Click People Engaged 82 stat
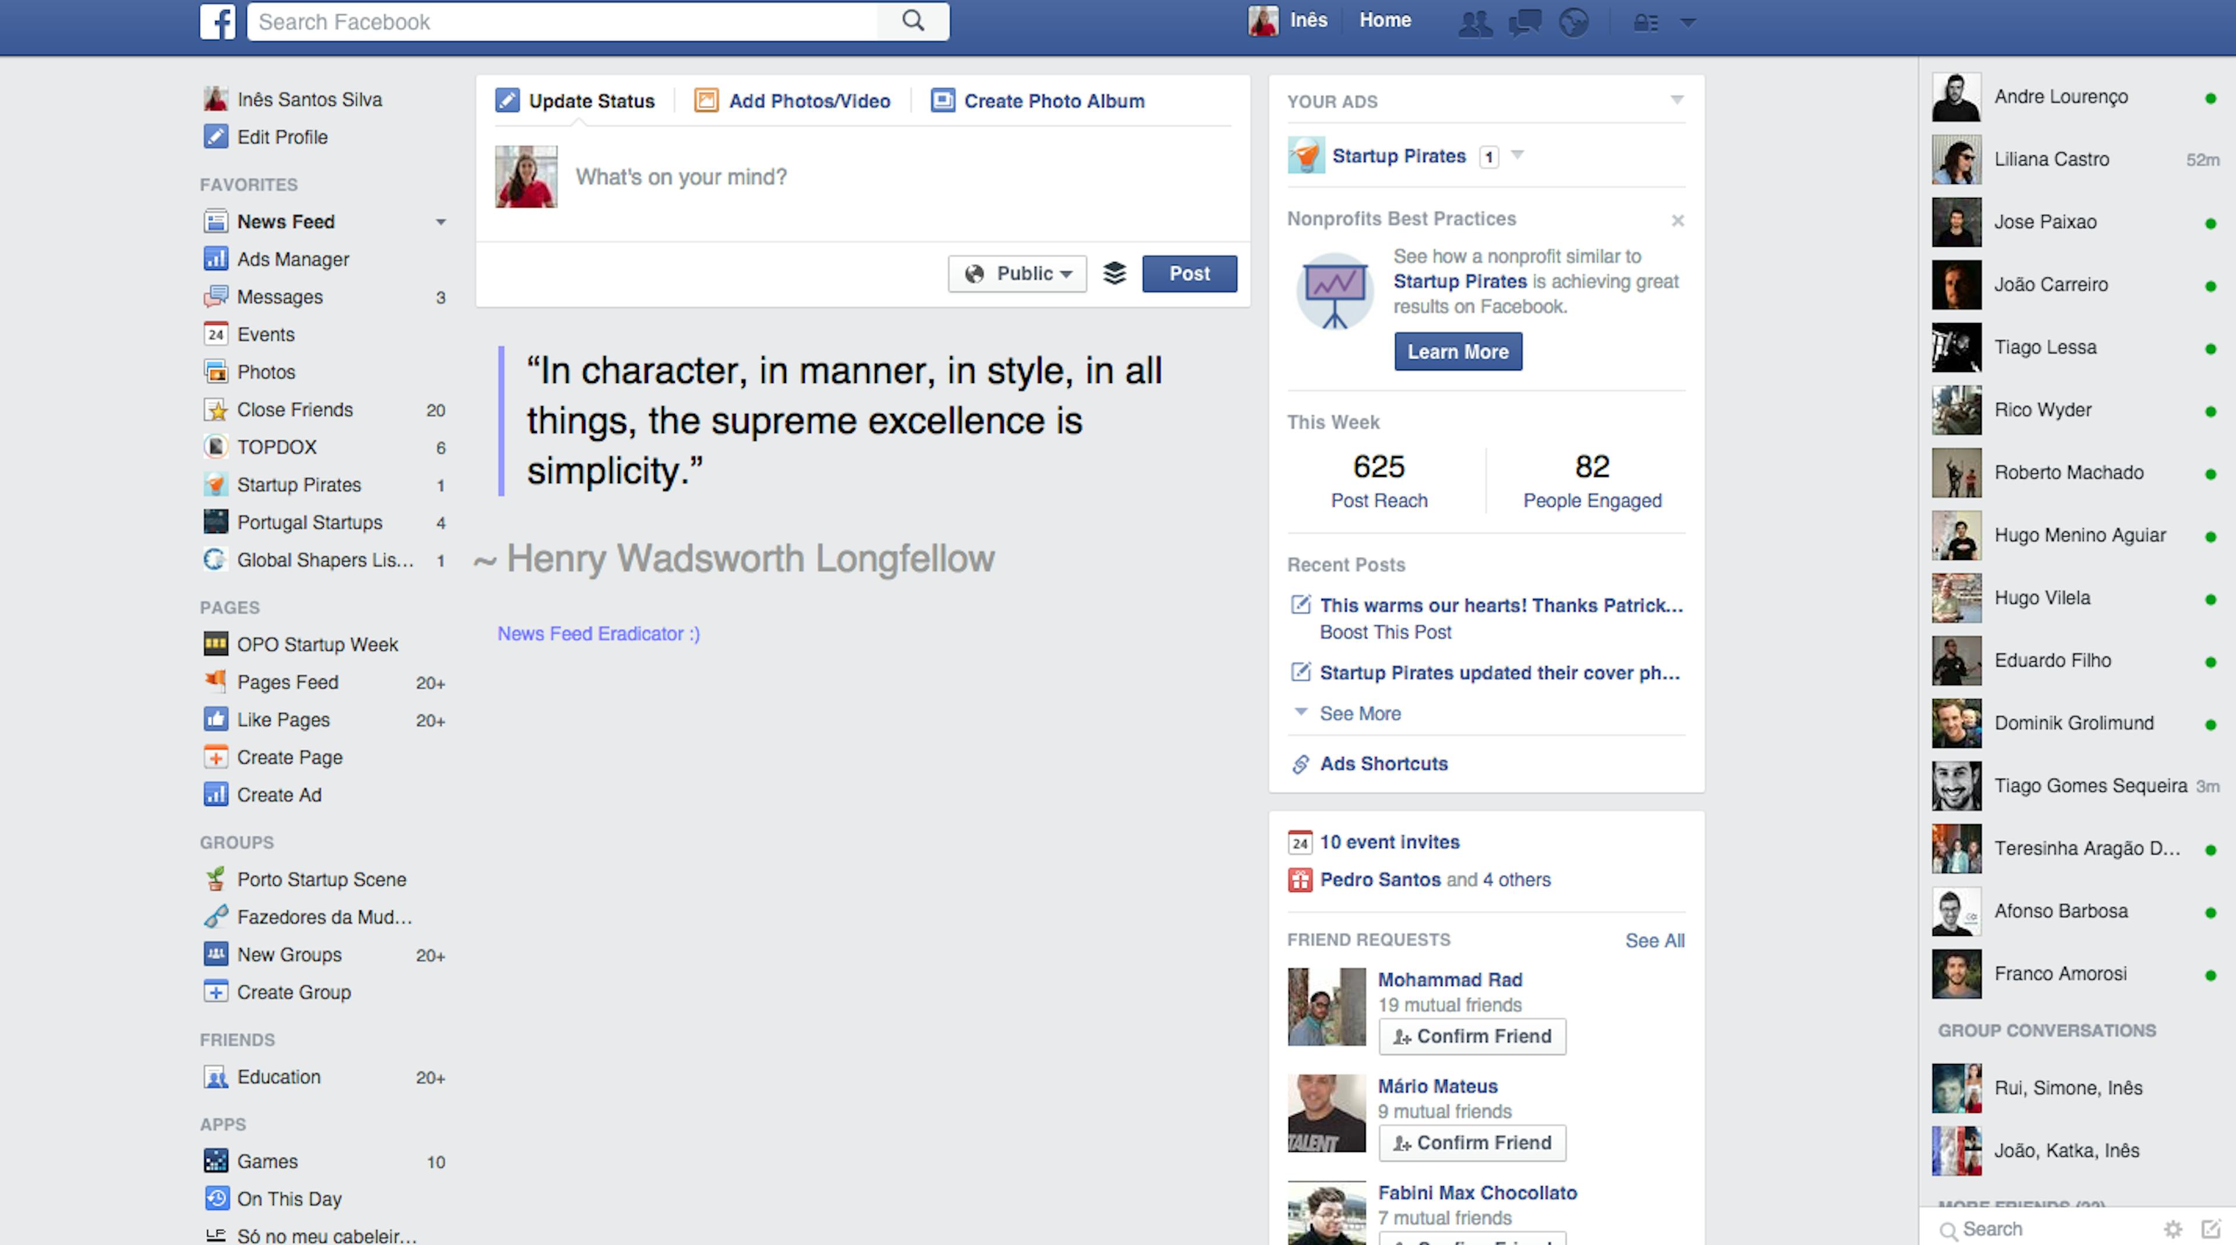 1592,481
